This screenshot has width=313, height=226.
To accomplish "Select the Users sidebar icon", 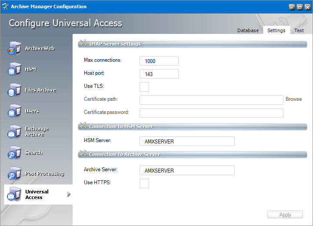I will (x=14, y=111).
